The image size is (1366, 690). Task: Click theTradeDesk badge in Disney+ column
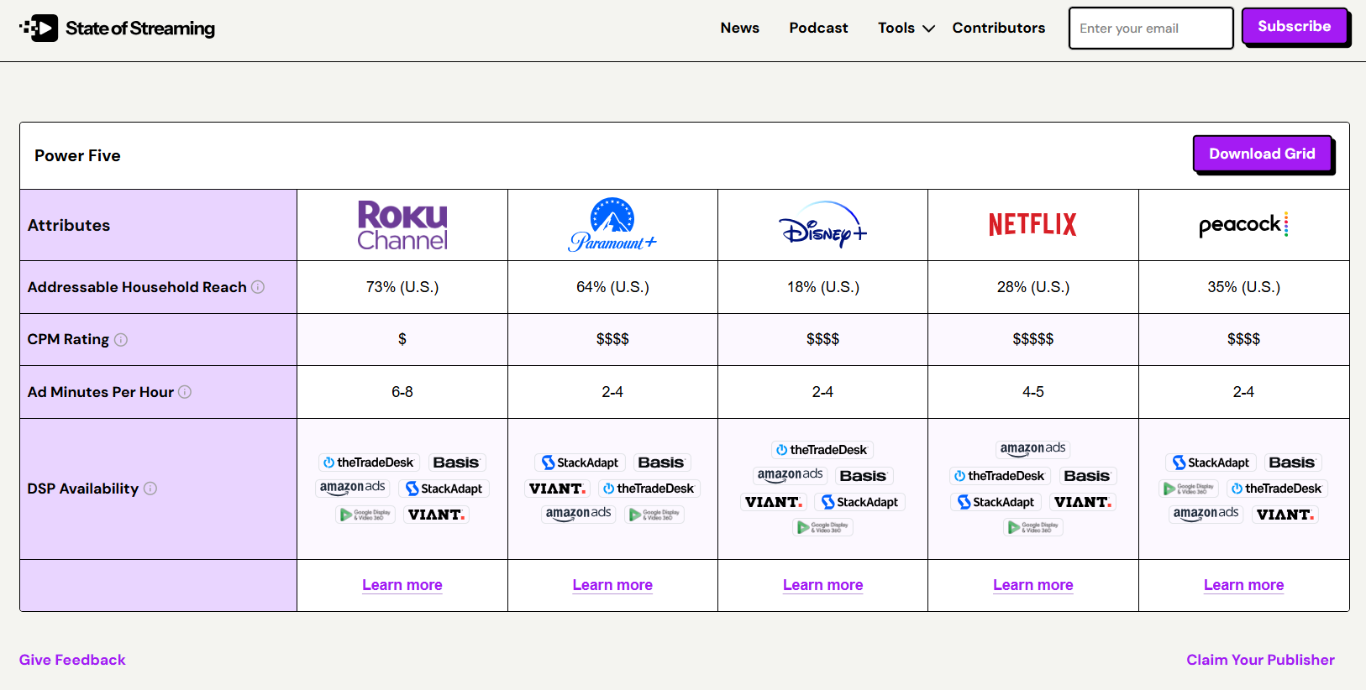coord(822,450)
